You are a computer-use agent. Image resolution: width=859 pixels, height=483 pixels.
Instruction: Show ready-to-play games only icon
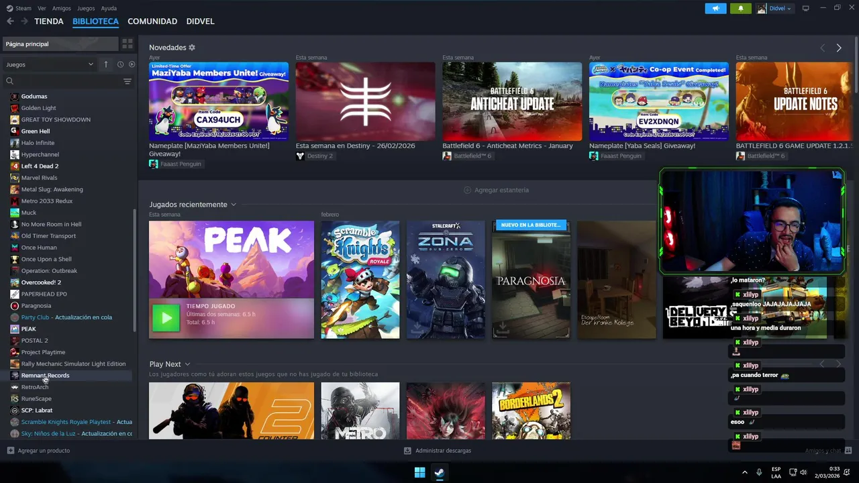coord(132,64)
